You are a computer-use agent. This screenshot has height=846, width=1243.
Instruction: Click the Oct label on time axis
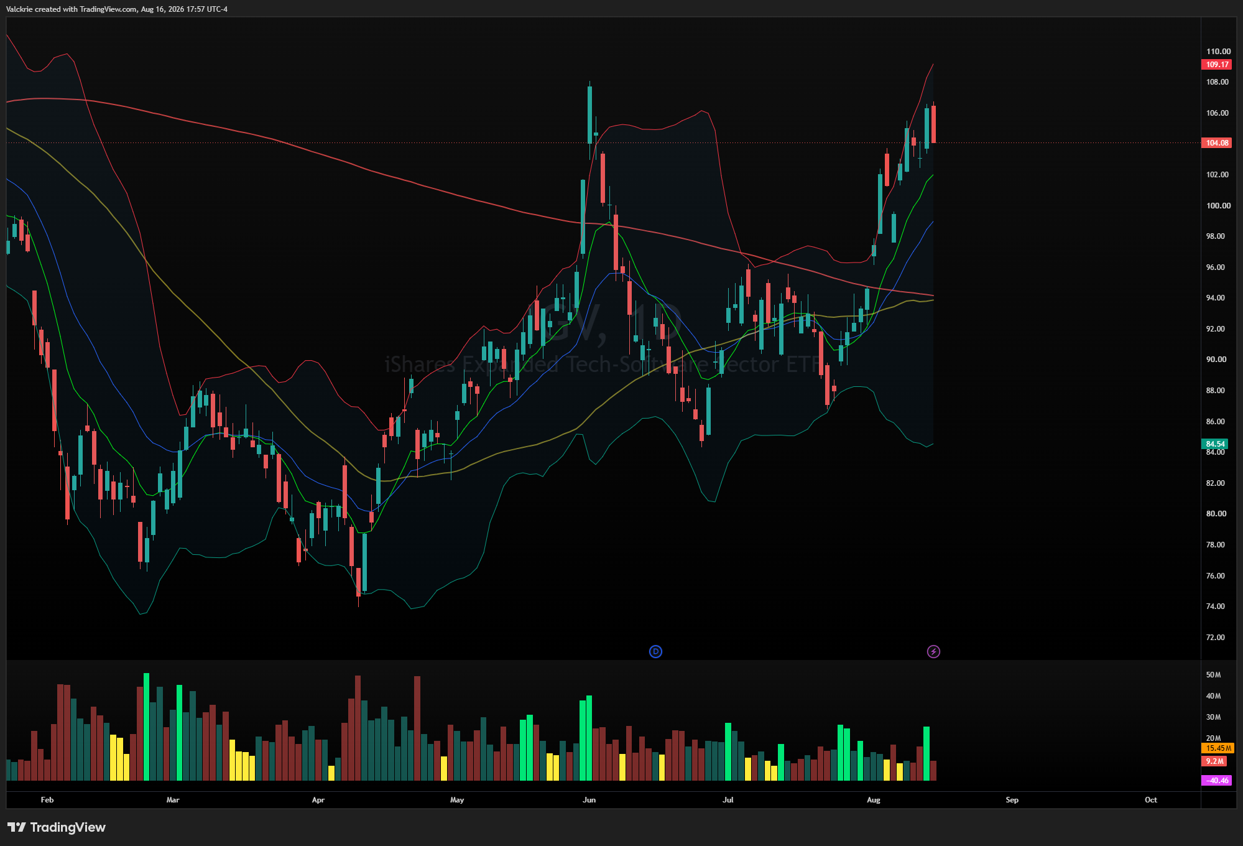tap(1151, 800)
